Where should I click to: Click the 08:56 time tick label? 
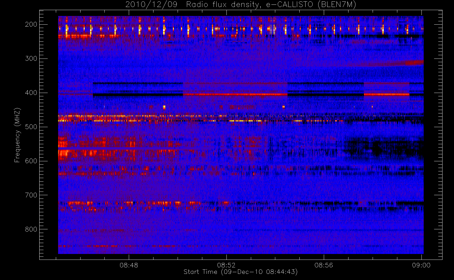[324, 265]
